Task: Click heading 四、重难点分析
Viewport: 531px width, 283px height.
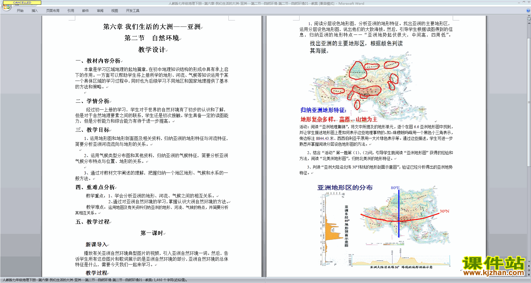Action: [x=95, y=187]
